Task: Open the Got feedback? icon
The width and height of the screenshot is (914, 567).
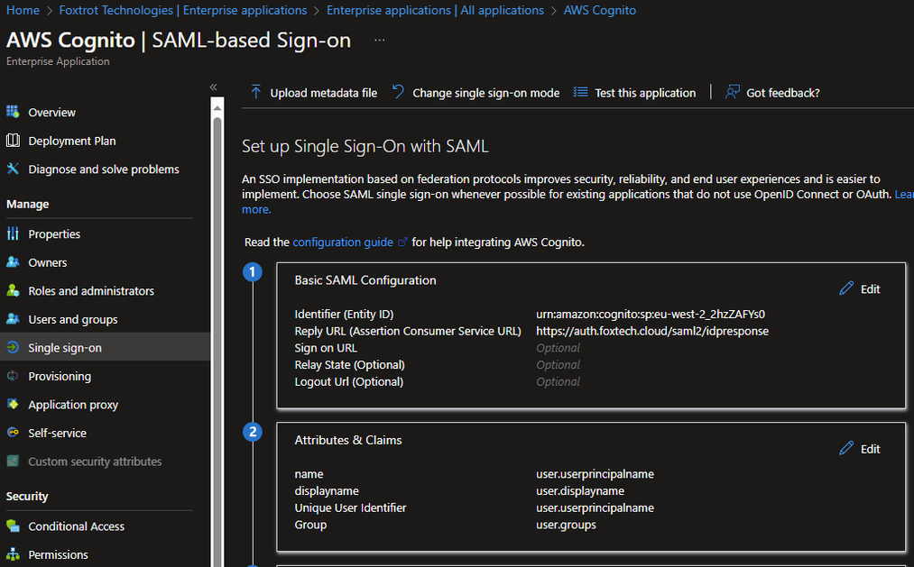Action: tap(732, 92)
